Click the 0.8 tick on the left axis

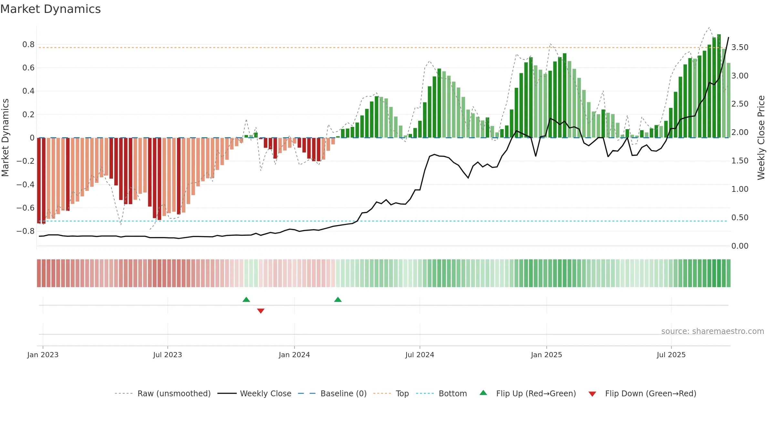(x=28, y=45)
